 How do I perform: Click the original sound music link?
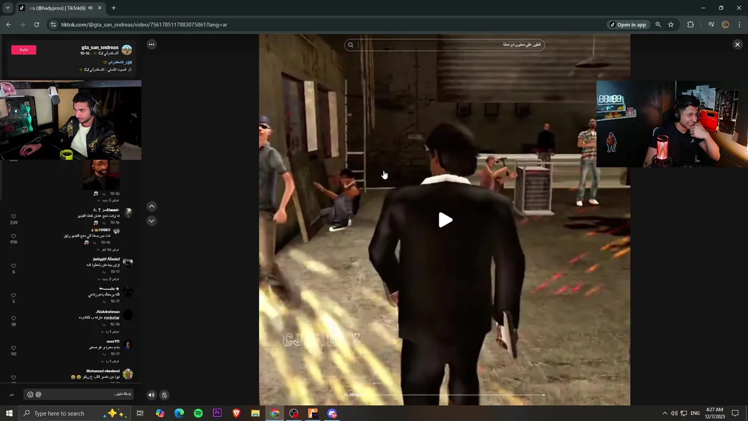pos(107,70)
